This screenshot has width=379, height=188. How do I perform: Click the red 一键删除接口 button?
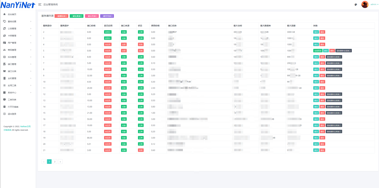(61, 16)
